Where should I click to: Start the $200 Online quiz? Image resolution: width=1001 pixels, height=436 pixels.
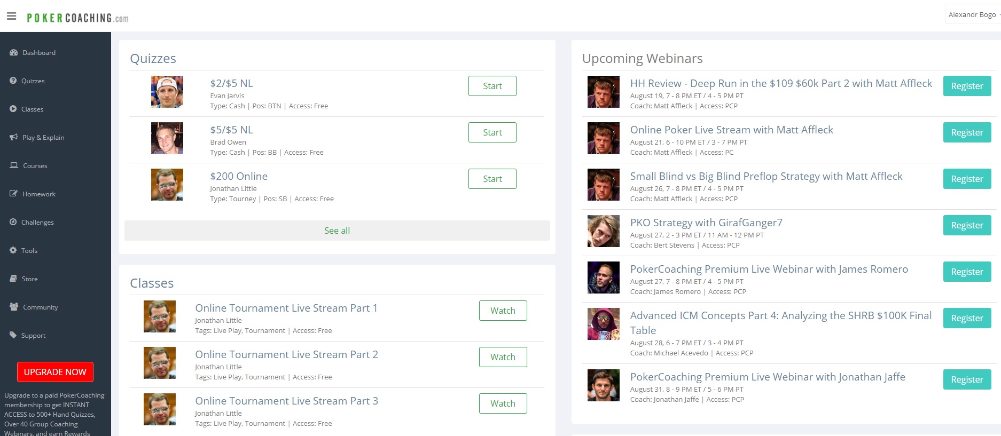pos(492,179)
